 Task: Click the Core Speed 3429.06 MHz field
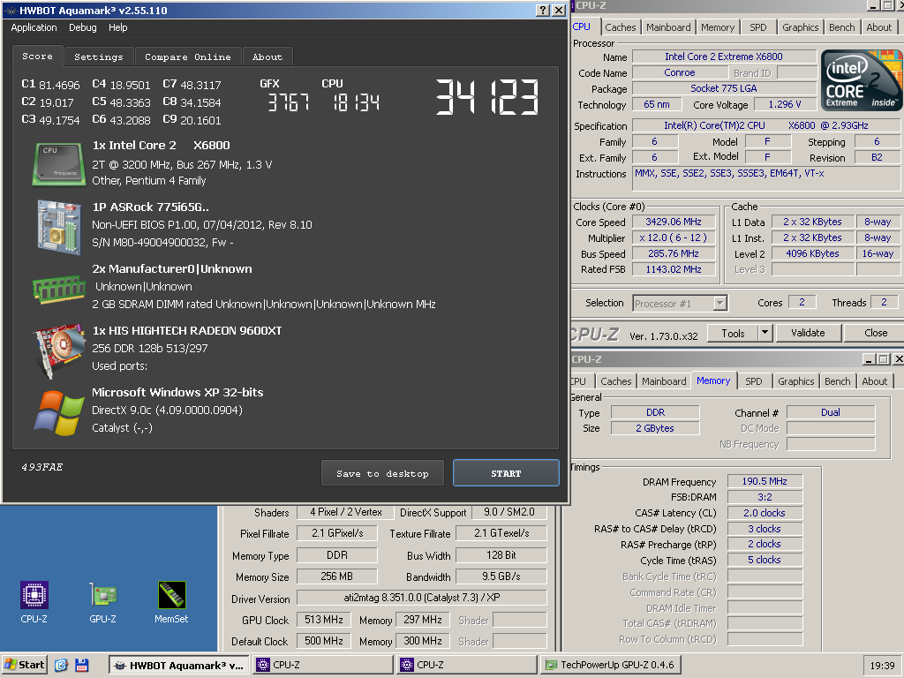[674, 222]
